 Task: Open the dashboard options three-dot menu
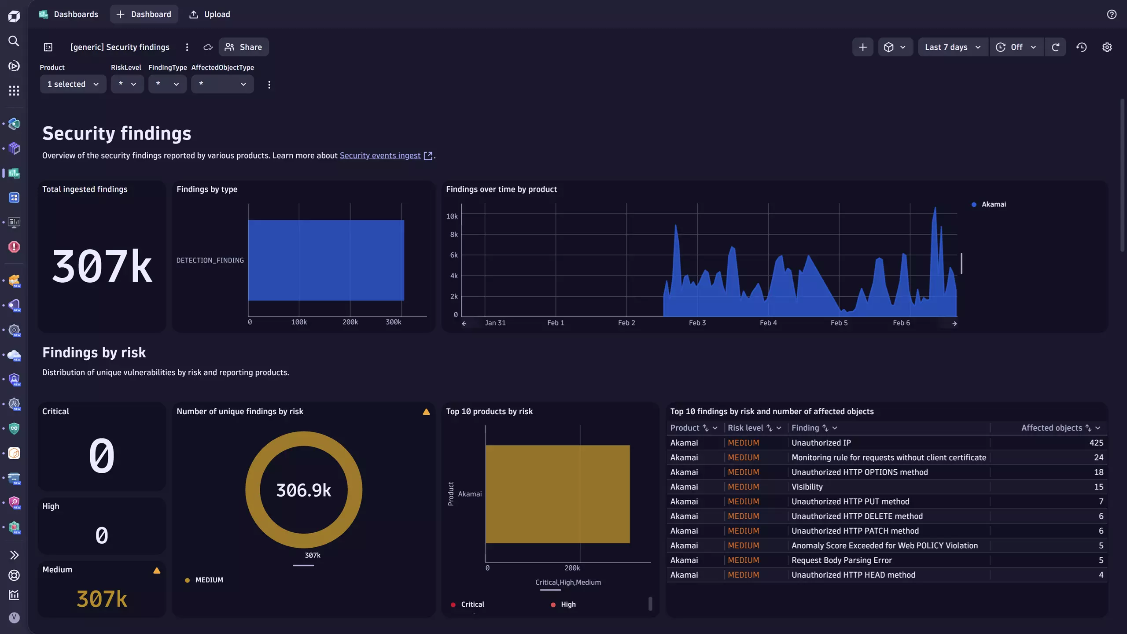coord(187,47)
